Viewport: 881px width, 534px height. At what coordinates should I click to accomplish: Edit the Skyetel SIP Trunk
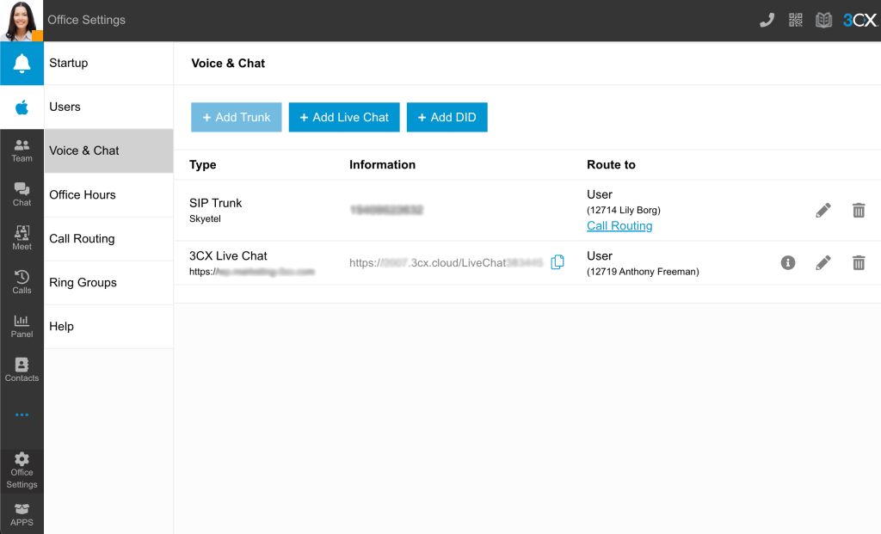822,210
